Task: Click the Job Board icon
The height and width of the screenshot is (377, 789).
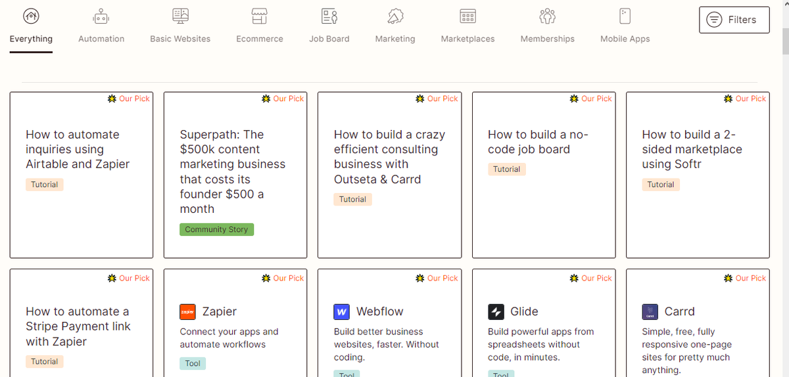Action: tap(329, 16)
